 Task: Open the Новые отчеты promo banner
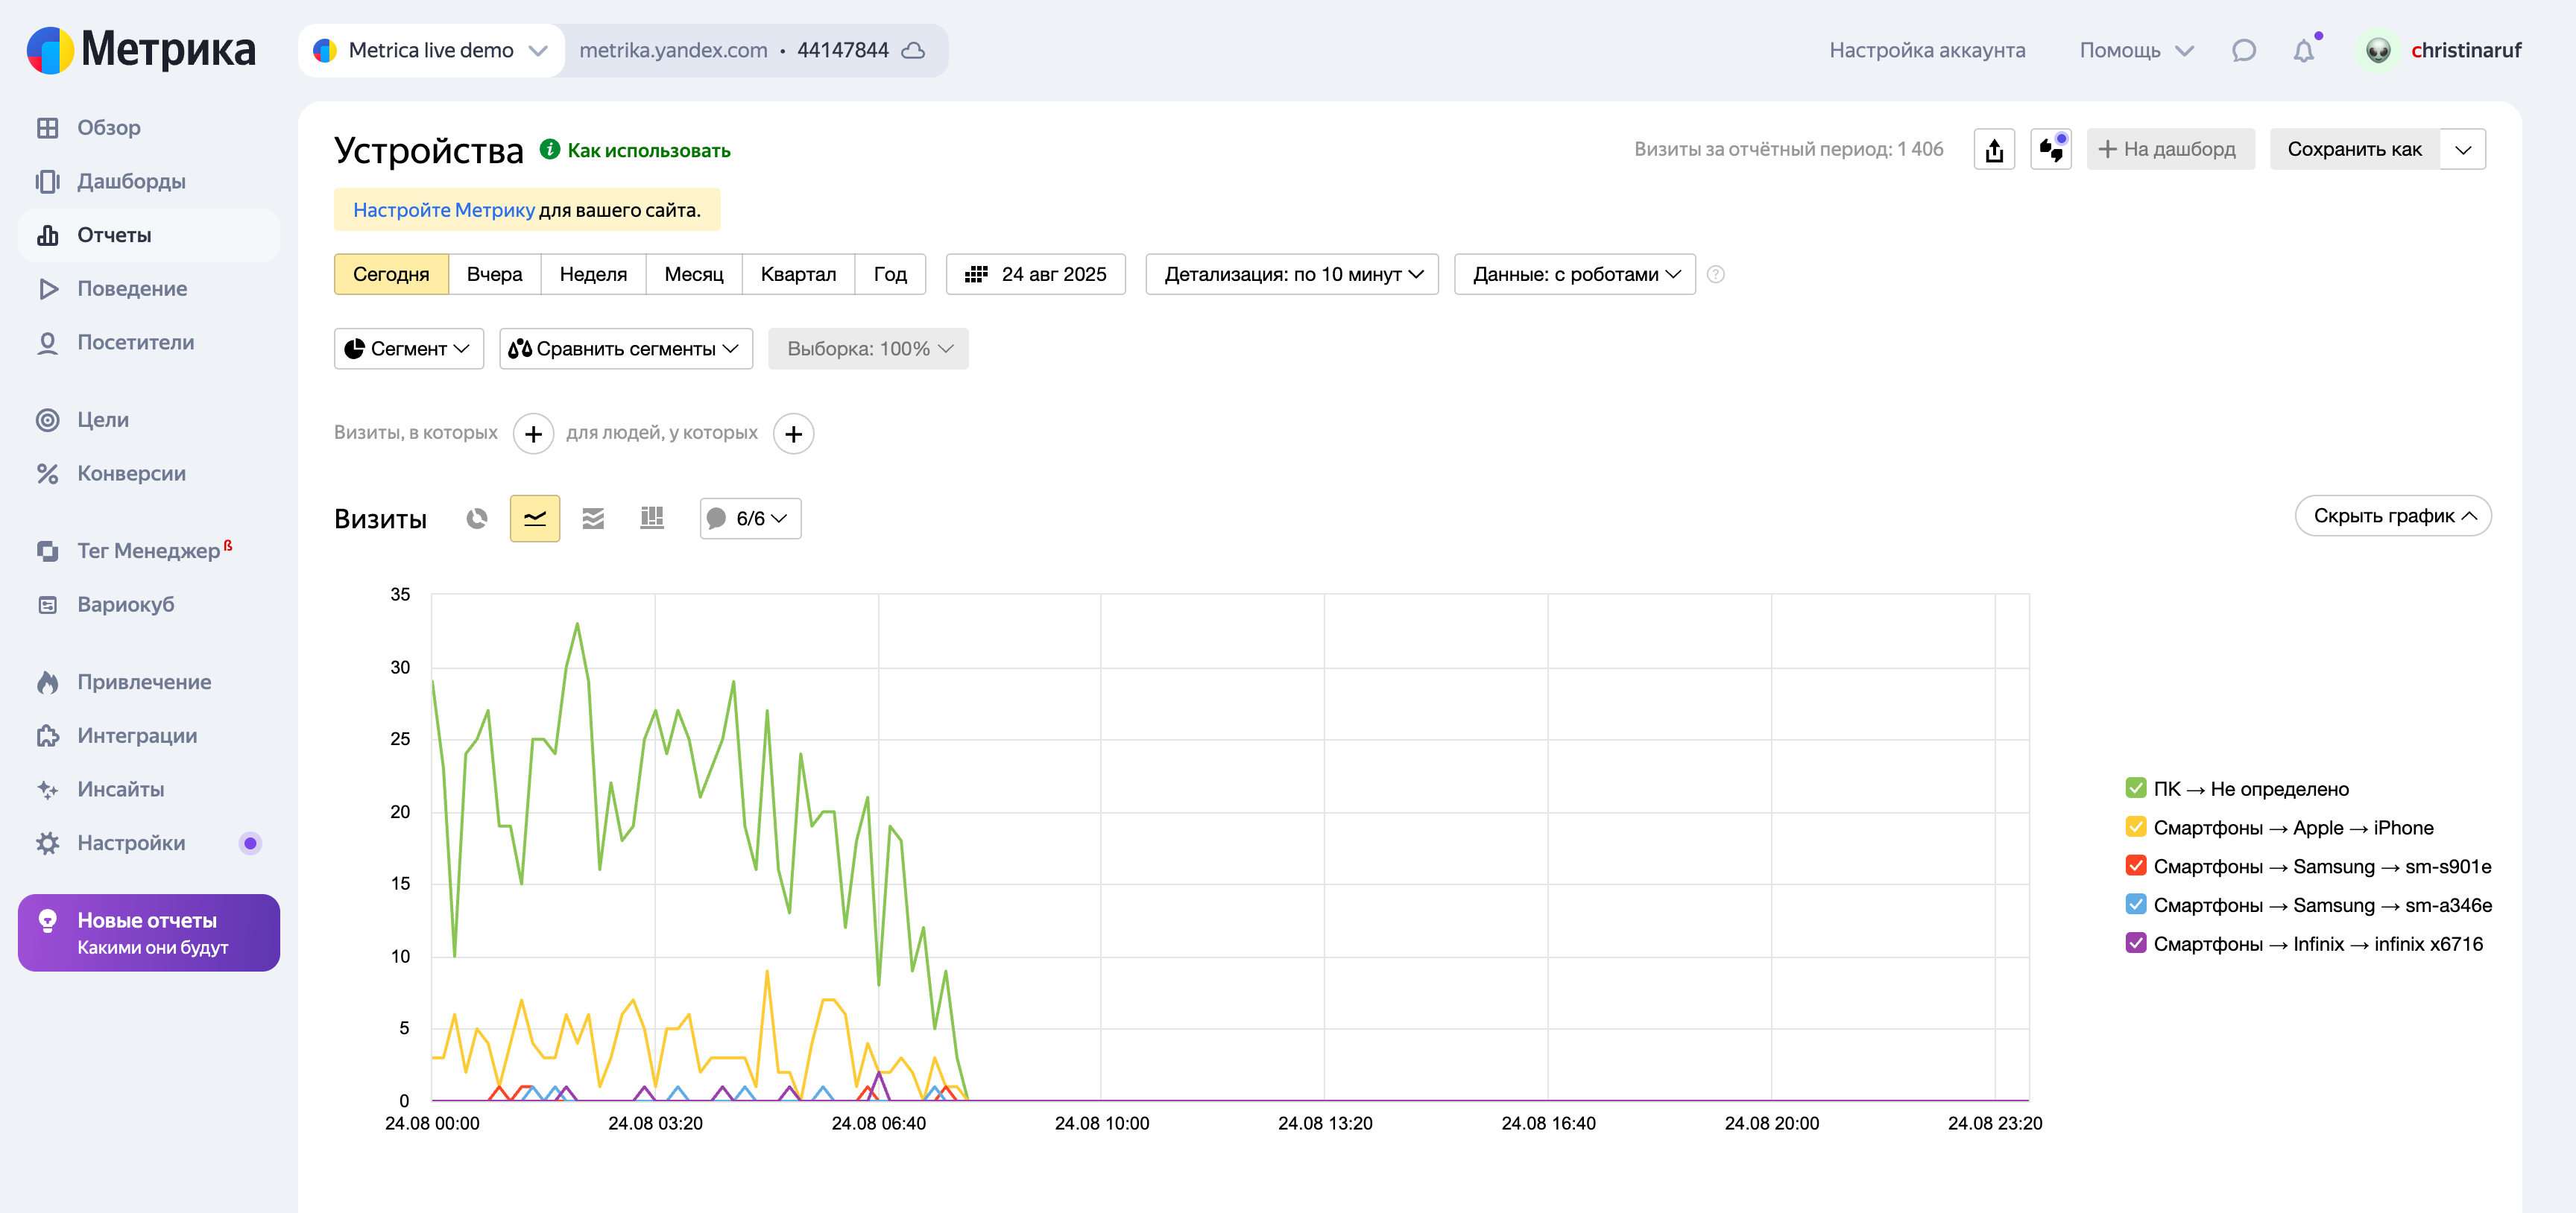(x=149, y=933)
